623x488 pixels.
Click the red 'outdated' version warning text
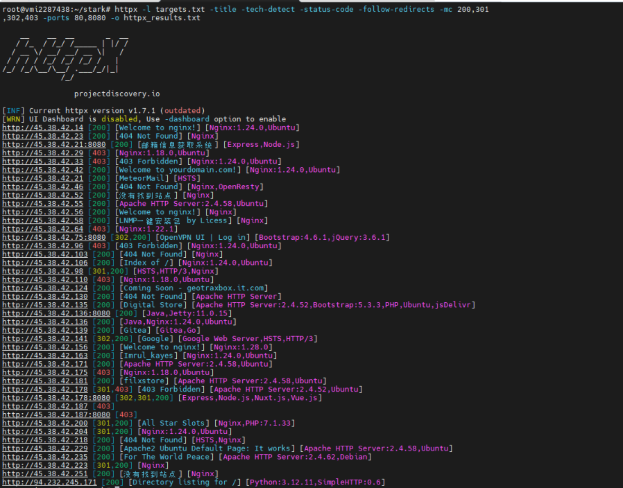tap(182, 111)
